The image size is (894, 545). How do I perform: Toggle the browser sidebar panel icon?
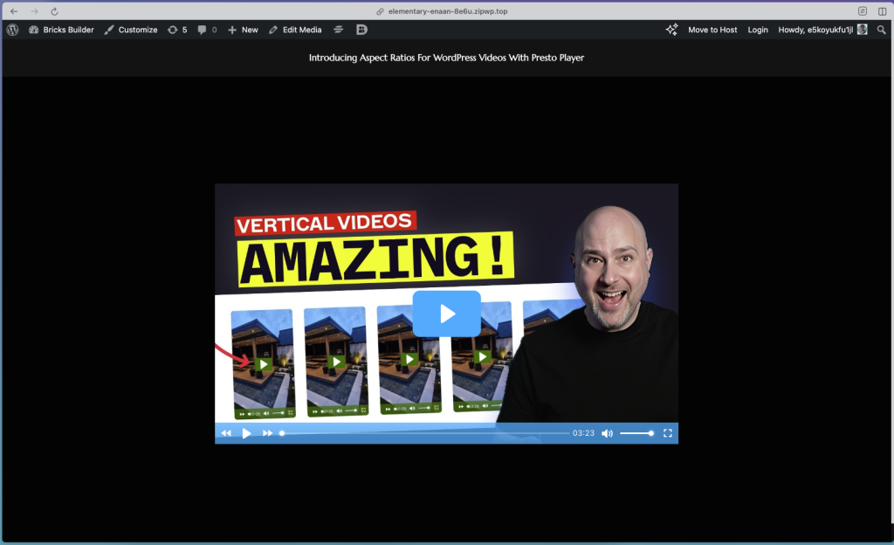882,11
